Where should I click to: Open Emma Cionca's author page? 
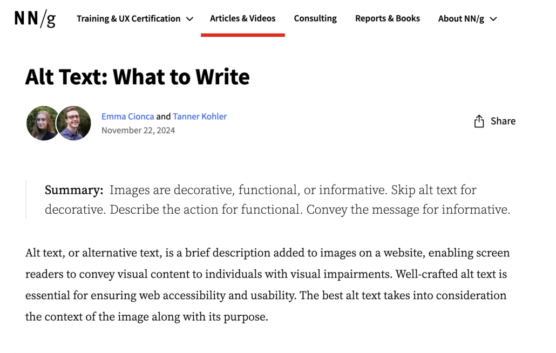128,116
